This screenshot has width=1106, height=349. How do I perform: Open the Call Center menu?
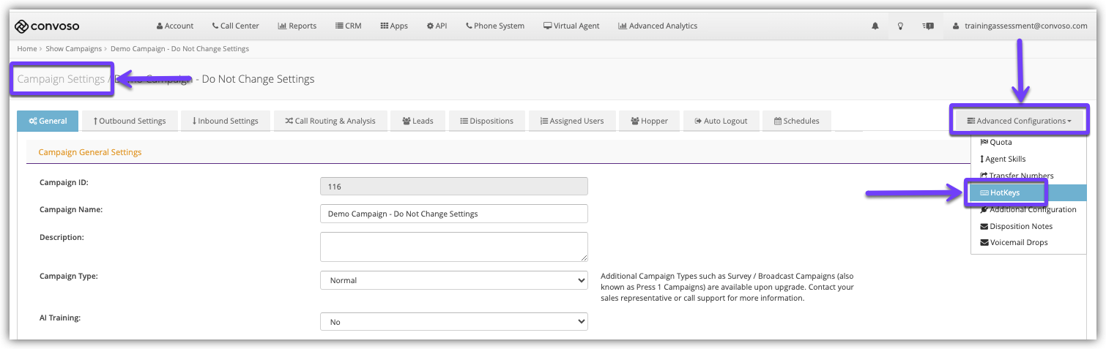click(235, 26)
